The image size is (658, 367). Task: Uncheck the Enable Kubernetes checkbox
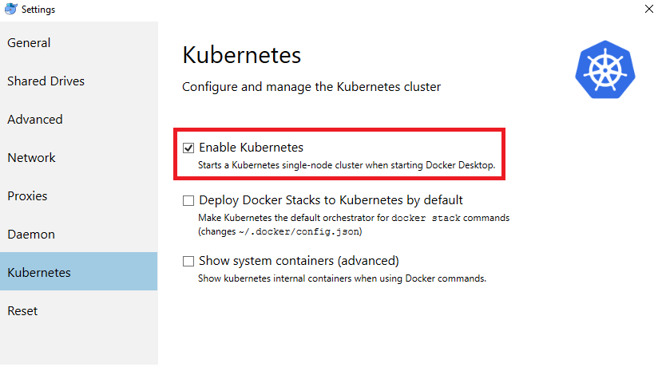pyautogui.click(x=188, y=148)
